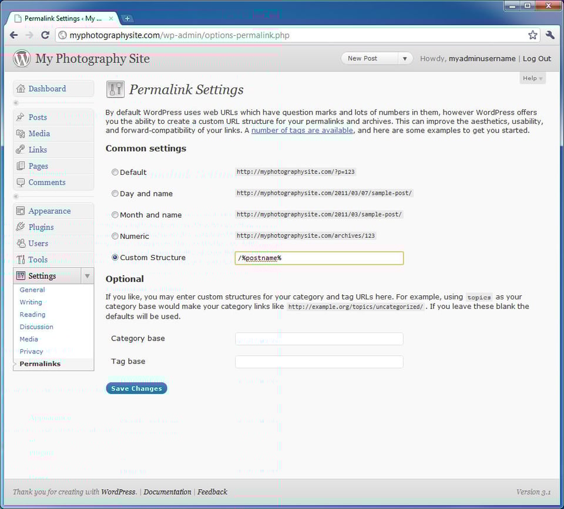Screen dimensions: 564x509
Task: Click the Plugins plug icon
Action: 21,227
